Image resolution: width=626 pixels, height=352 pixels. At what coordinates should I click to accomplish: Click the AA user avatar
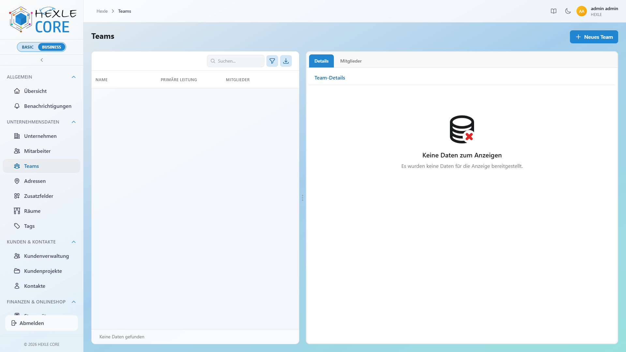(582, 11)
